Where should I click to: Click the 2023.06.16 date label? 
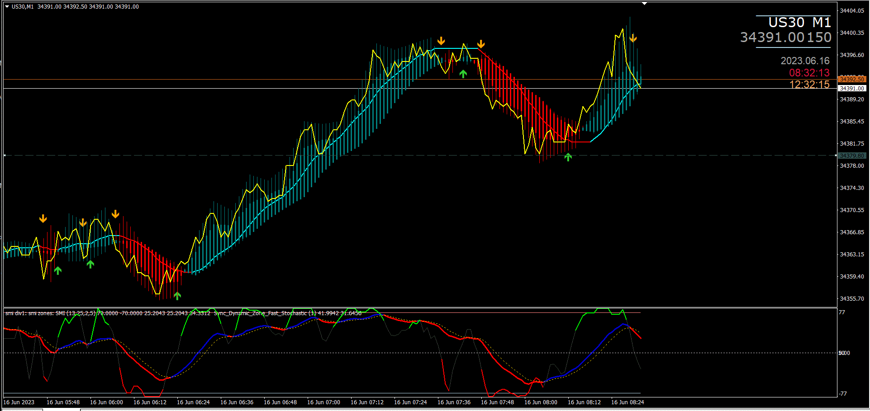pyautogui.click(x=805, y=61)
